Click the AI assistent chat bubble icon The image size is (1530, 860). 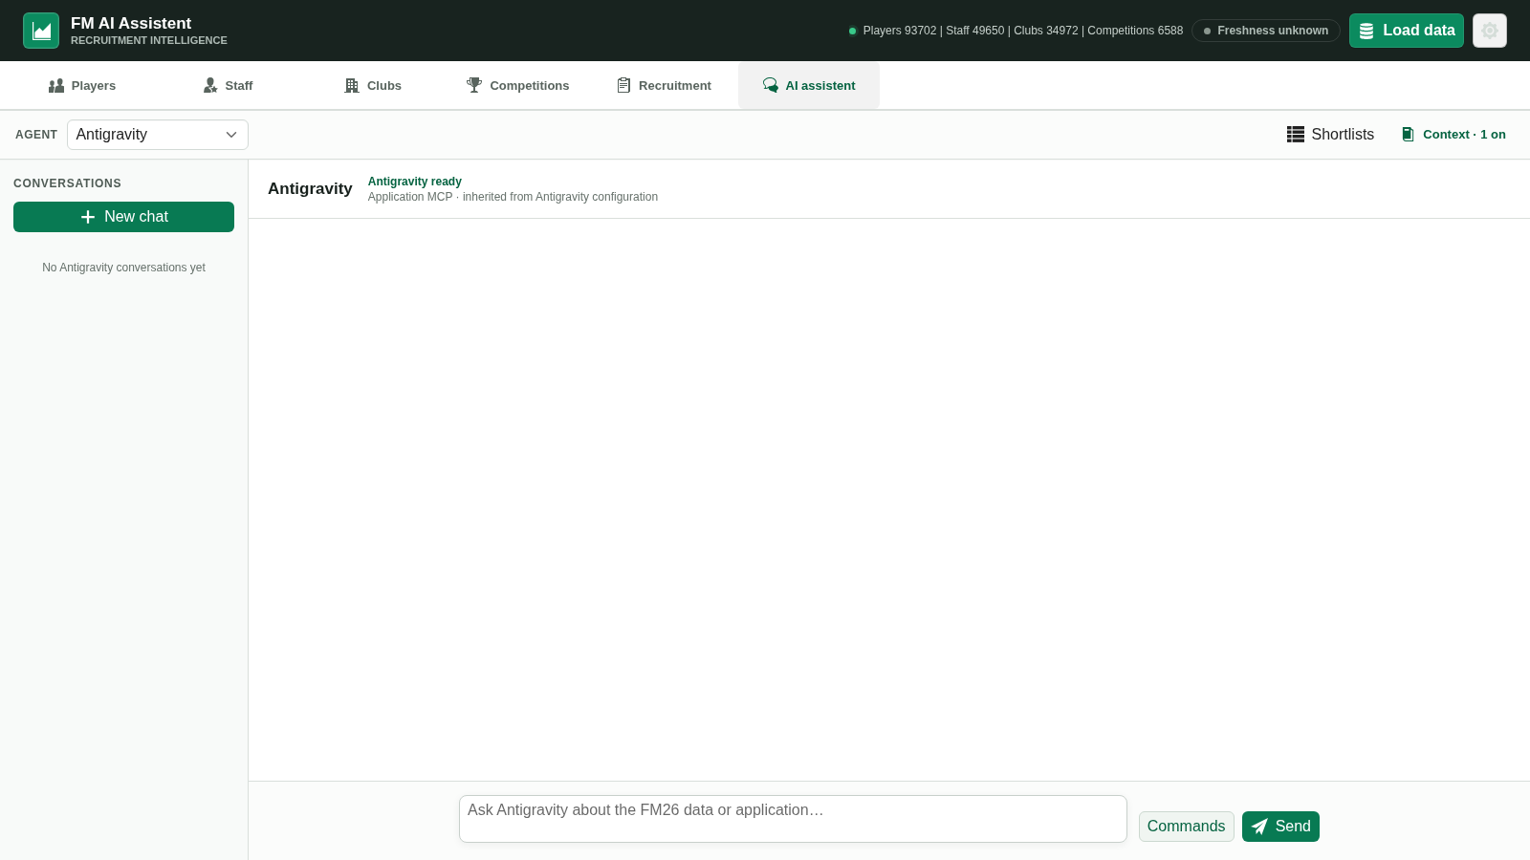[x=771, y=85]
